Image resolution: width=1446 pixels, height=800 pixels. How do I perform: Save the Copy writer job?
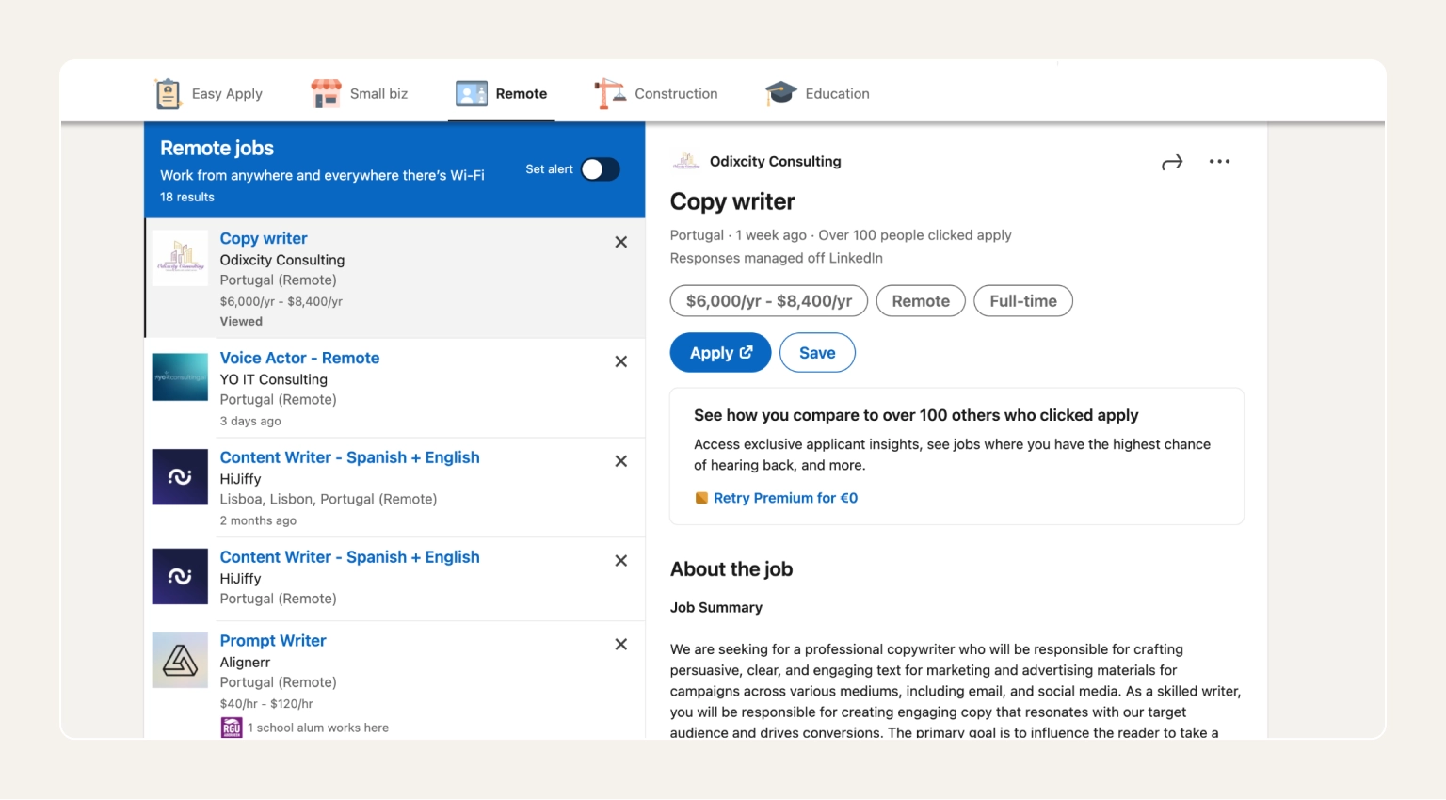817,353
